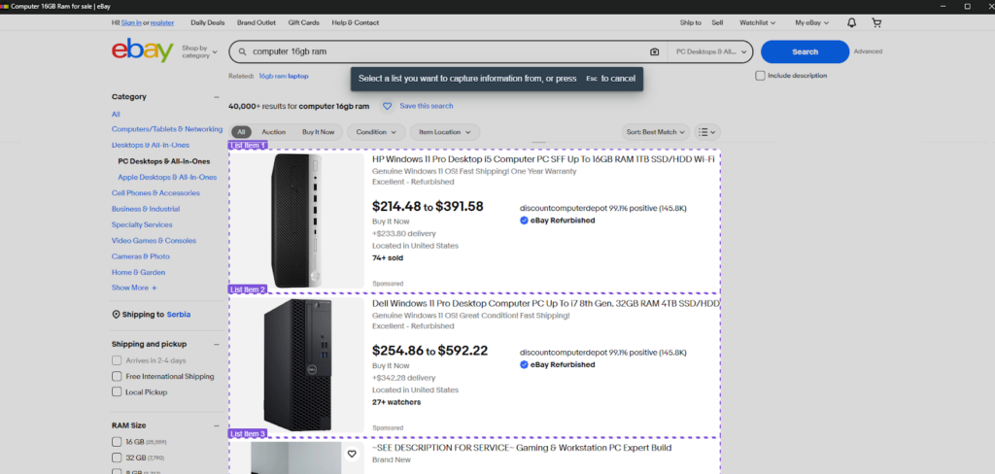Open the Gaming & Workstation PC Expert Build title
This screenshot has height=474, width=995.
[x=522, y=448]
